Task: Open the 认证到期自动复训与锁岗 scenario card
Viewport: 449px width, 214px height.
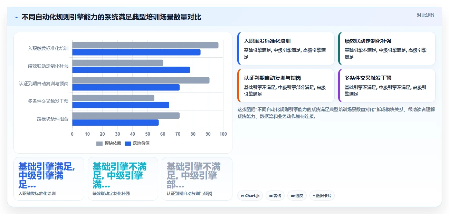Action: click(x=286, y=86)
